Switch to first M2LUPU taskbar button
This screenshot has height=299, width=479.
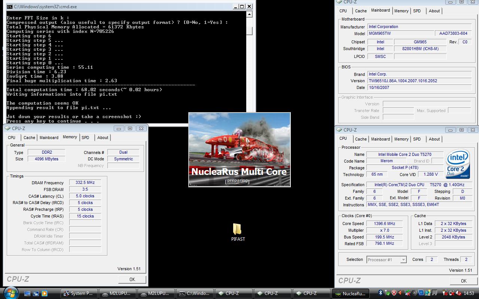118,293
